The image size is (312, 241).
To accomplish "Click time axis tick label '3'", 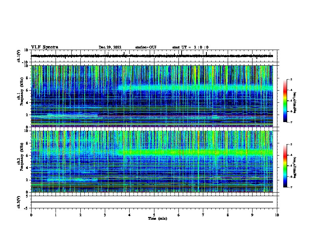I will click(105, 215).
